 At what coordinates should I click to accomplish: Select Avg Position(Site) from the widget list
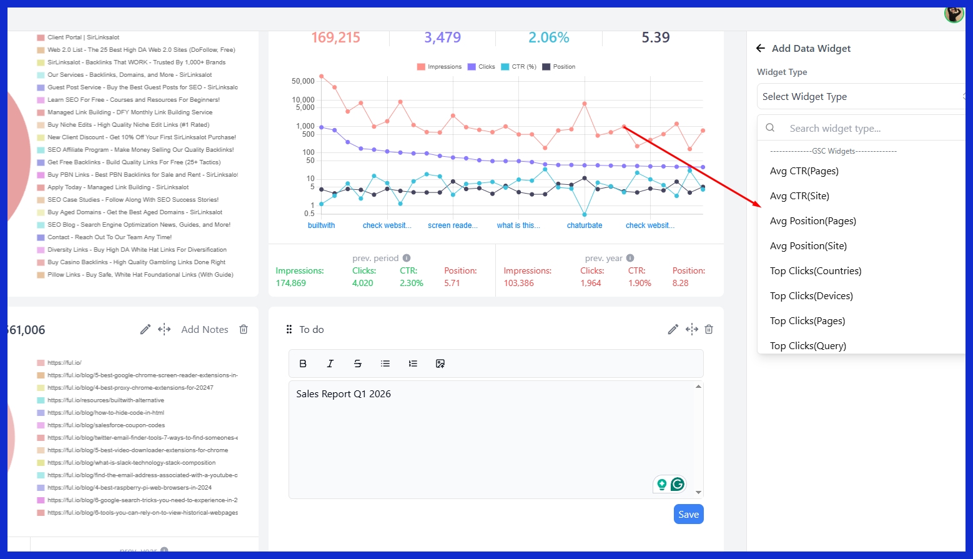808,245
